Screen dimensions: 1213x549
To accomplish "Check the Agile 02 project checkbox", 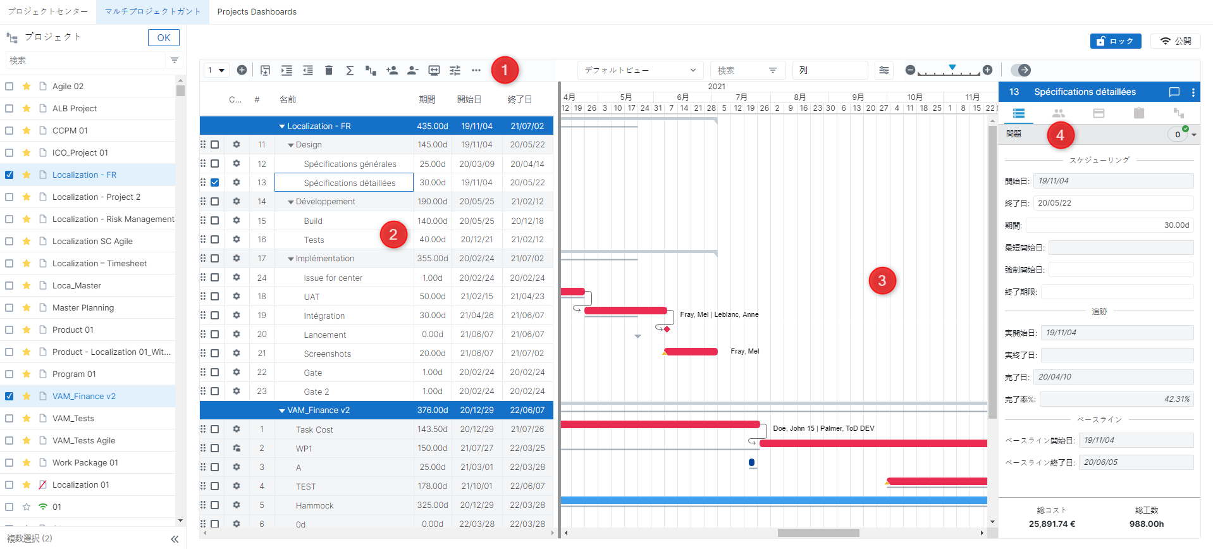I will [x=9, y=86].
